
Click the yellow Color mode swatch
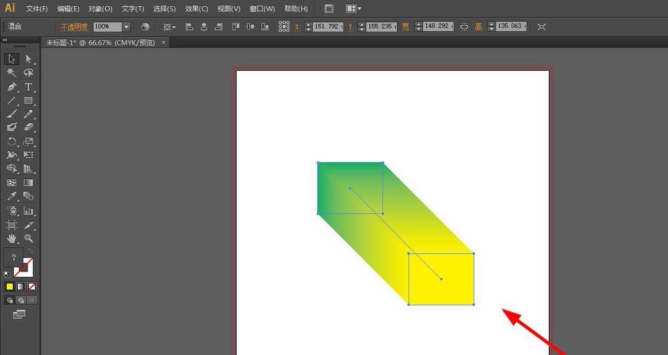tap(9, 287)
